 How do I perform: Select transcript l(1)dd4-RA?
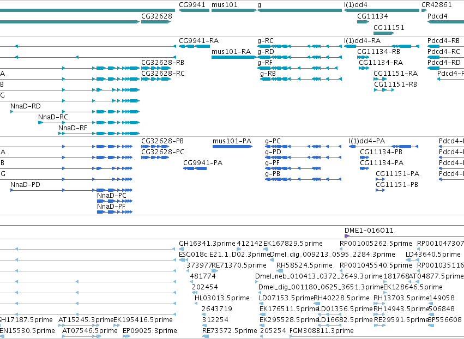click(362, 41)
